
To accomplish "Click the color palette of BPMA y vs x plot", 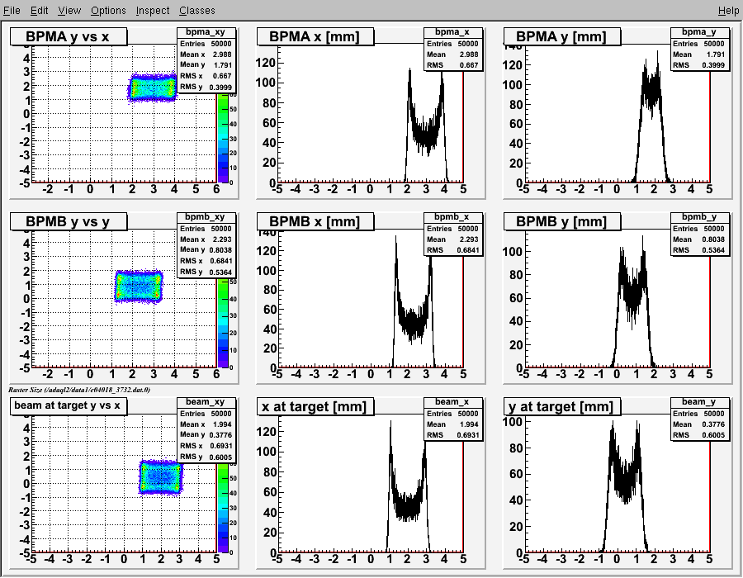I will point(223,138).
